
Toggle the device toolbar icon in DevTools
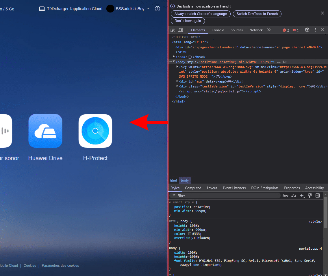pos(181,30)
